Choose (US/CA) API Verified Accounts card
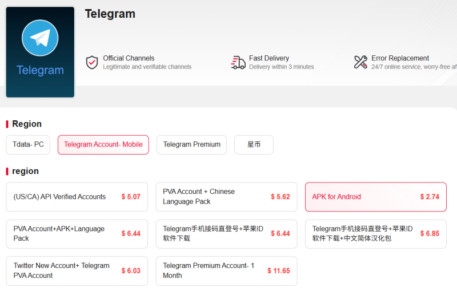Screen dimensions: 457x300 coord(77,197)
